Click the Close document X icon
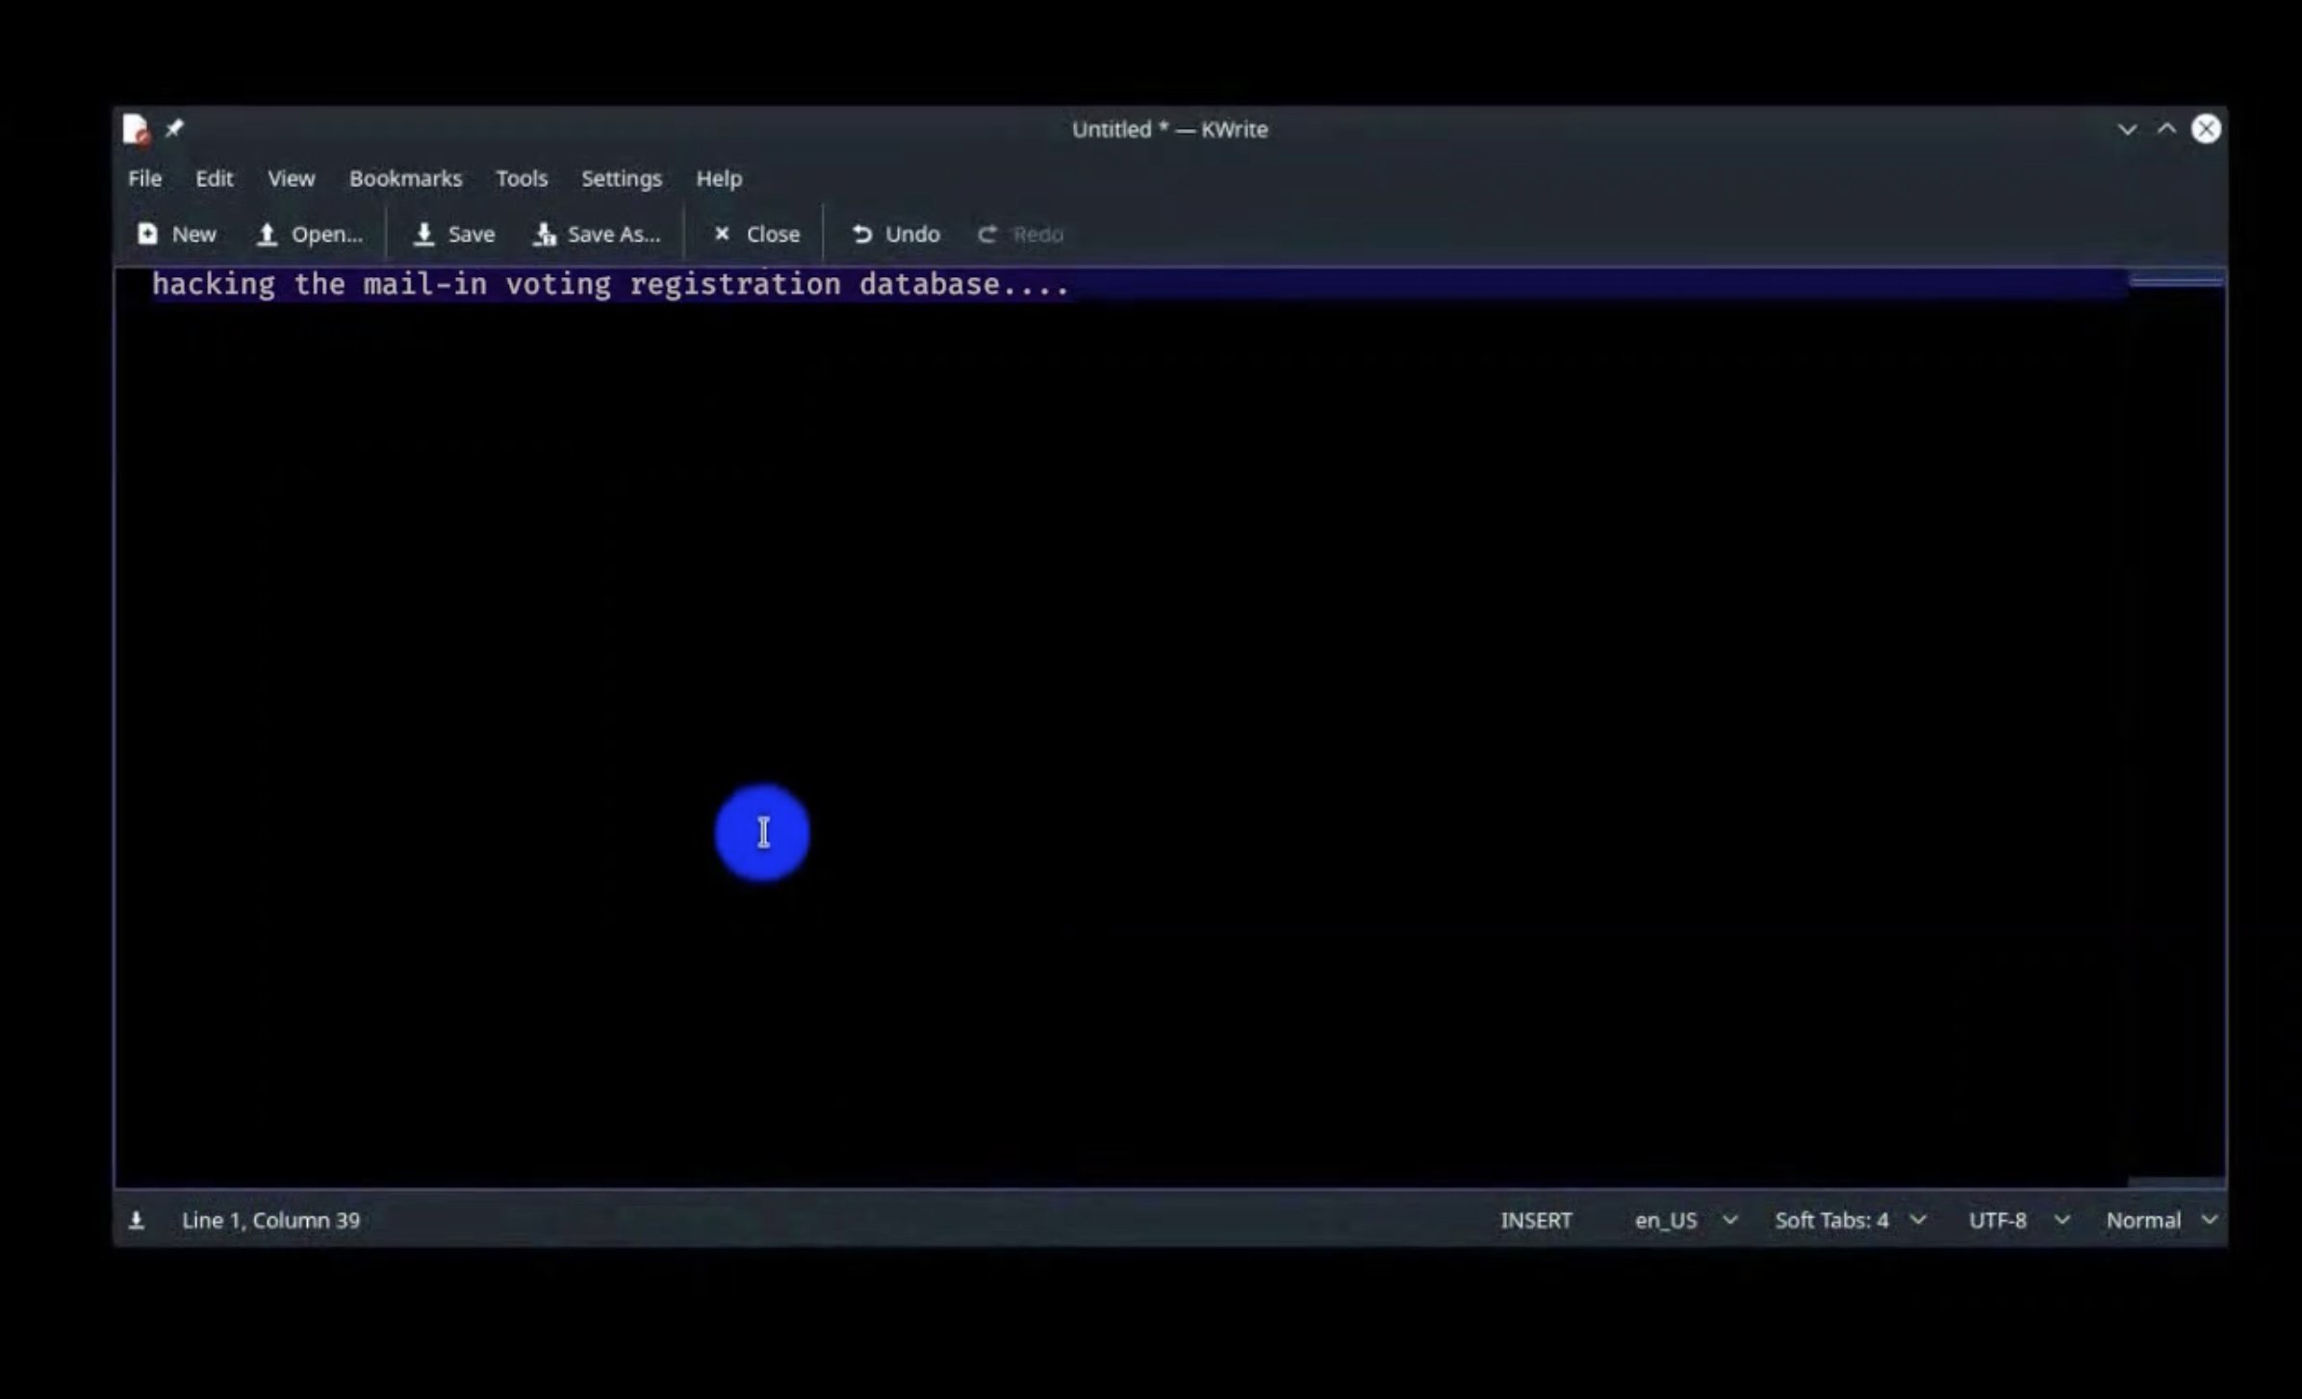Viewport: 2302px width, 1399px height. [722, 234]
